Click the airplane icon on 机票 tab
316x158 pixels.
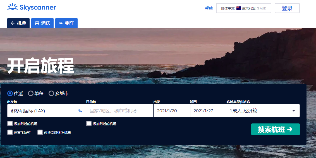tap(13, 23)
